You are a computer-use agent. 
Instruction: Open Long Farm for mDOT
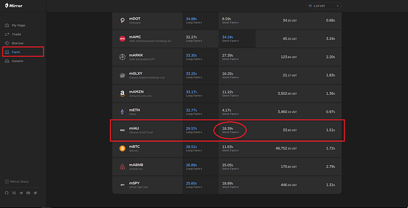pos(194,23)
